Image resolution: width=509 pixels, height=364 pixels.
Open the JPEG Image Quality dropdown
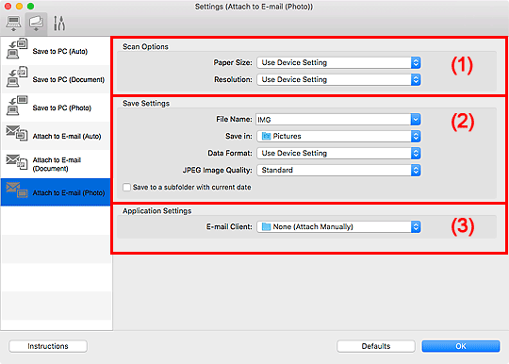pos(338,170)
